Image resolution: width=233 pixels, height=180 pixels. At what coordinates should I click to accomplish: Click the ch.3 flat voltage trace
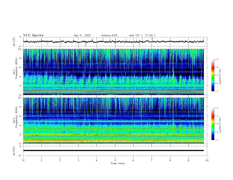click(113, 151)
